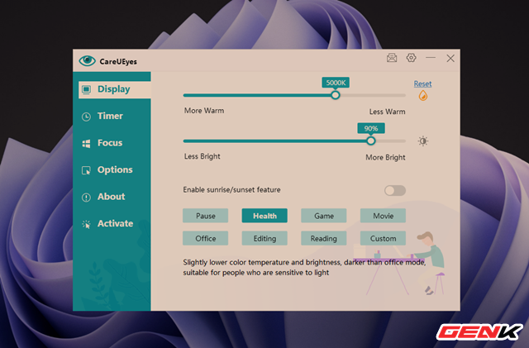Viewport: 529px width, 348px height.
Task: Select the Editing mode preset
Action: click(264, 238)
